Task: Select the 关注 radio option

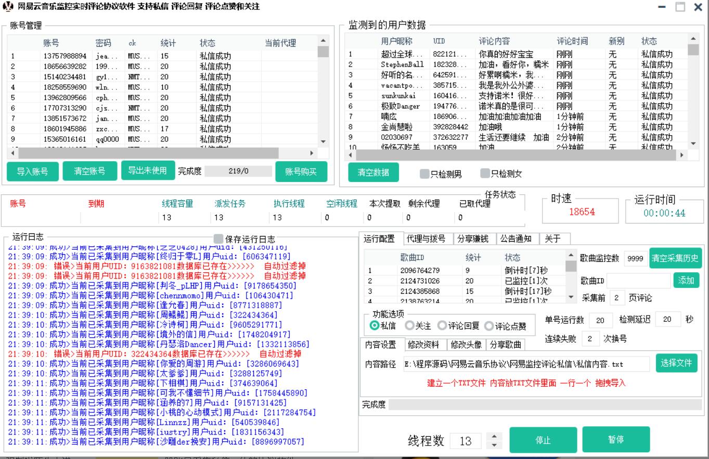Action: point(409,326)
